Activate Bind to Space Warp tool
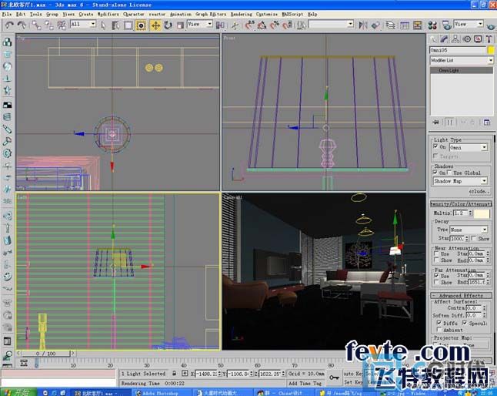 click(x=62, y=25)
